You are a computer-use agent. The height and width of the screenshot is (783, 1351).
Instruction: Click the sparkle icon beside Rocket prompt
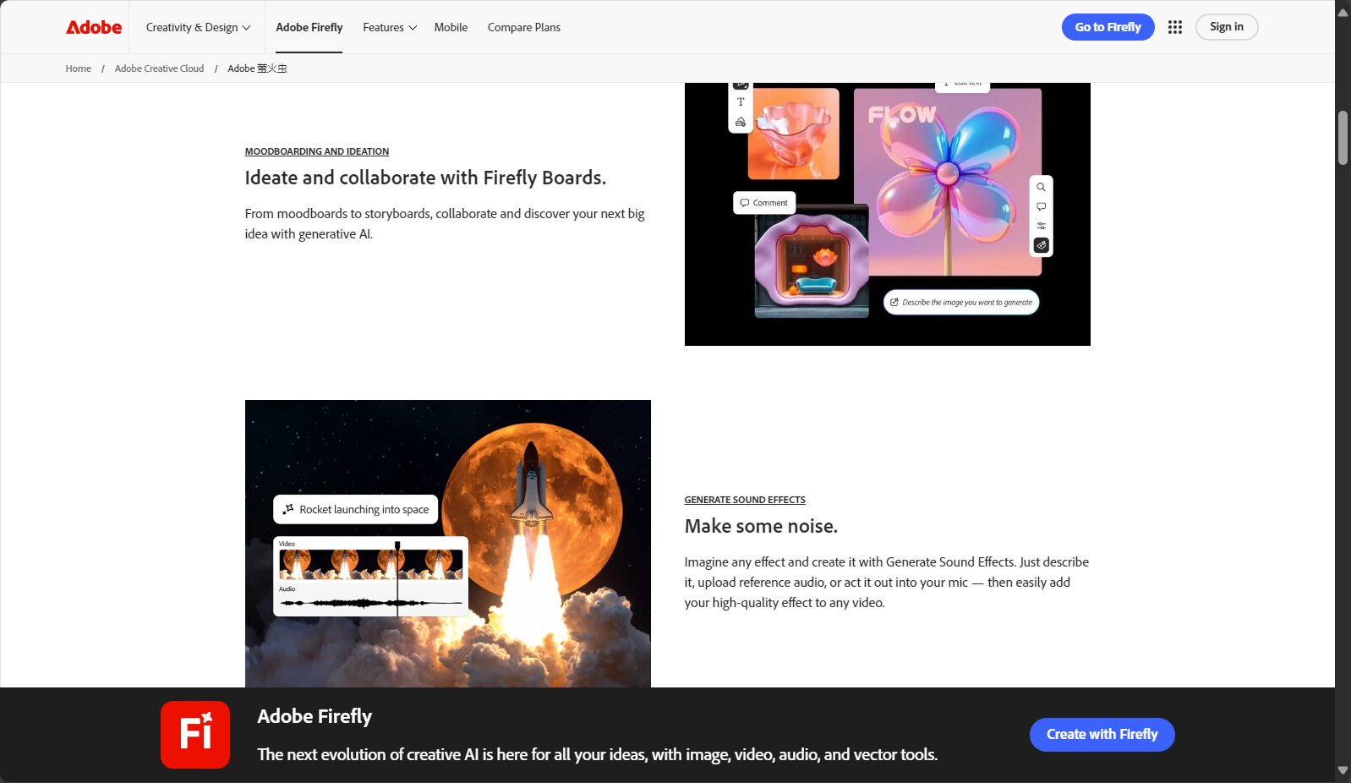point(288,509)
